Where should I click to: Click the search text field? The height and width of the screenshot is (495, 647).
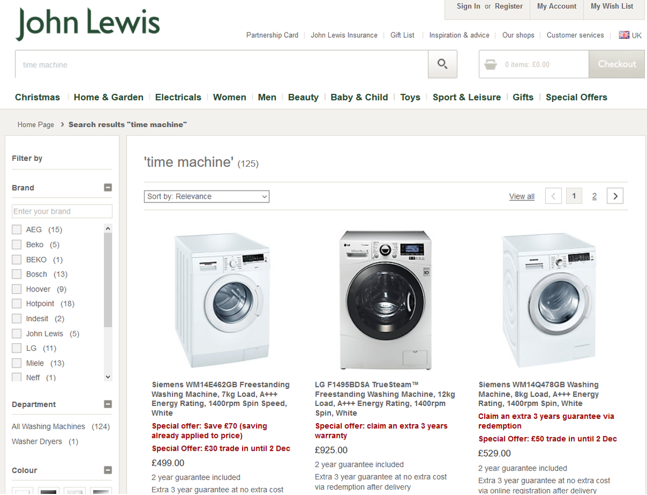tap(222, 64)
